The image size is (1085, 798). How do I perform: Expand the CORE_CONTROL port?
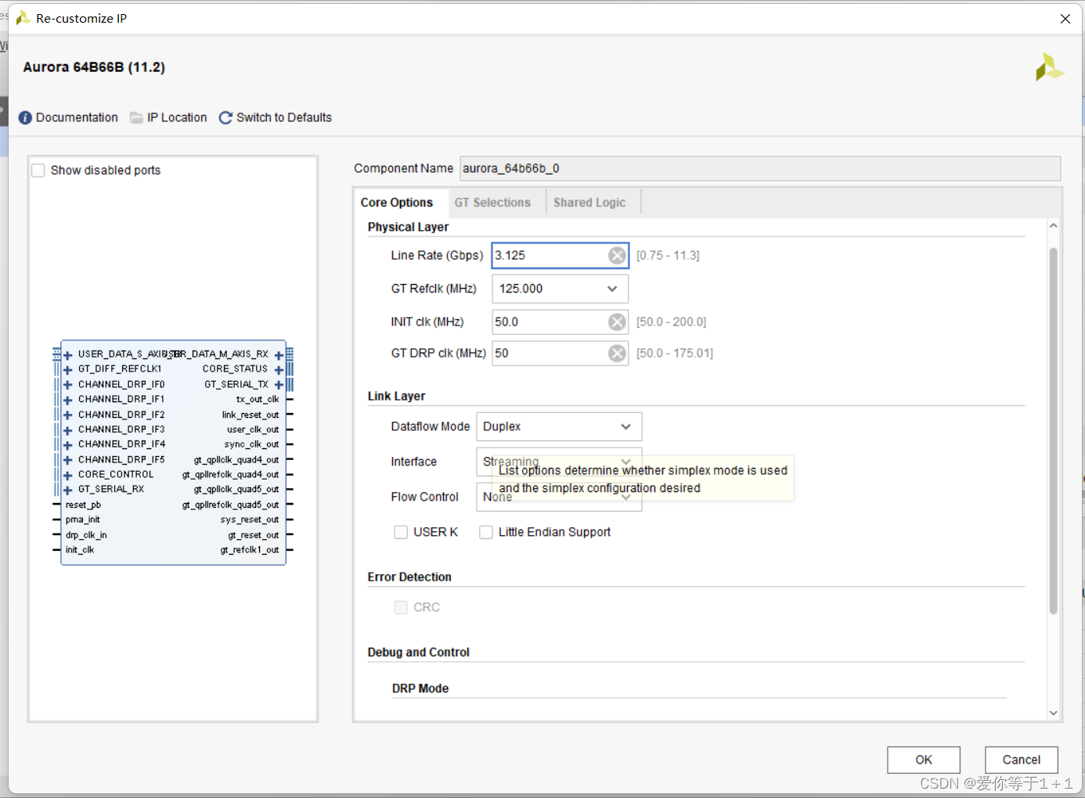point(67,475)
